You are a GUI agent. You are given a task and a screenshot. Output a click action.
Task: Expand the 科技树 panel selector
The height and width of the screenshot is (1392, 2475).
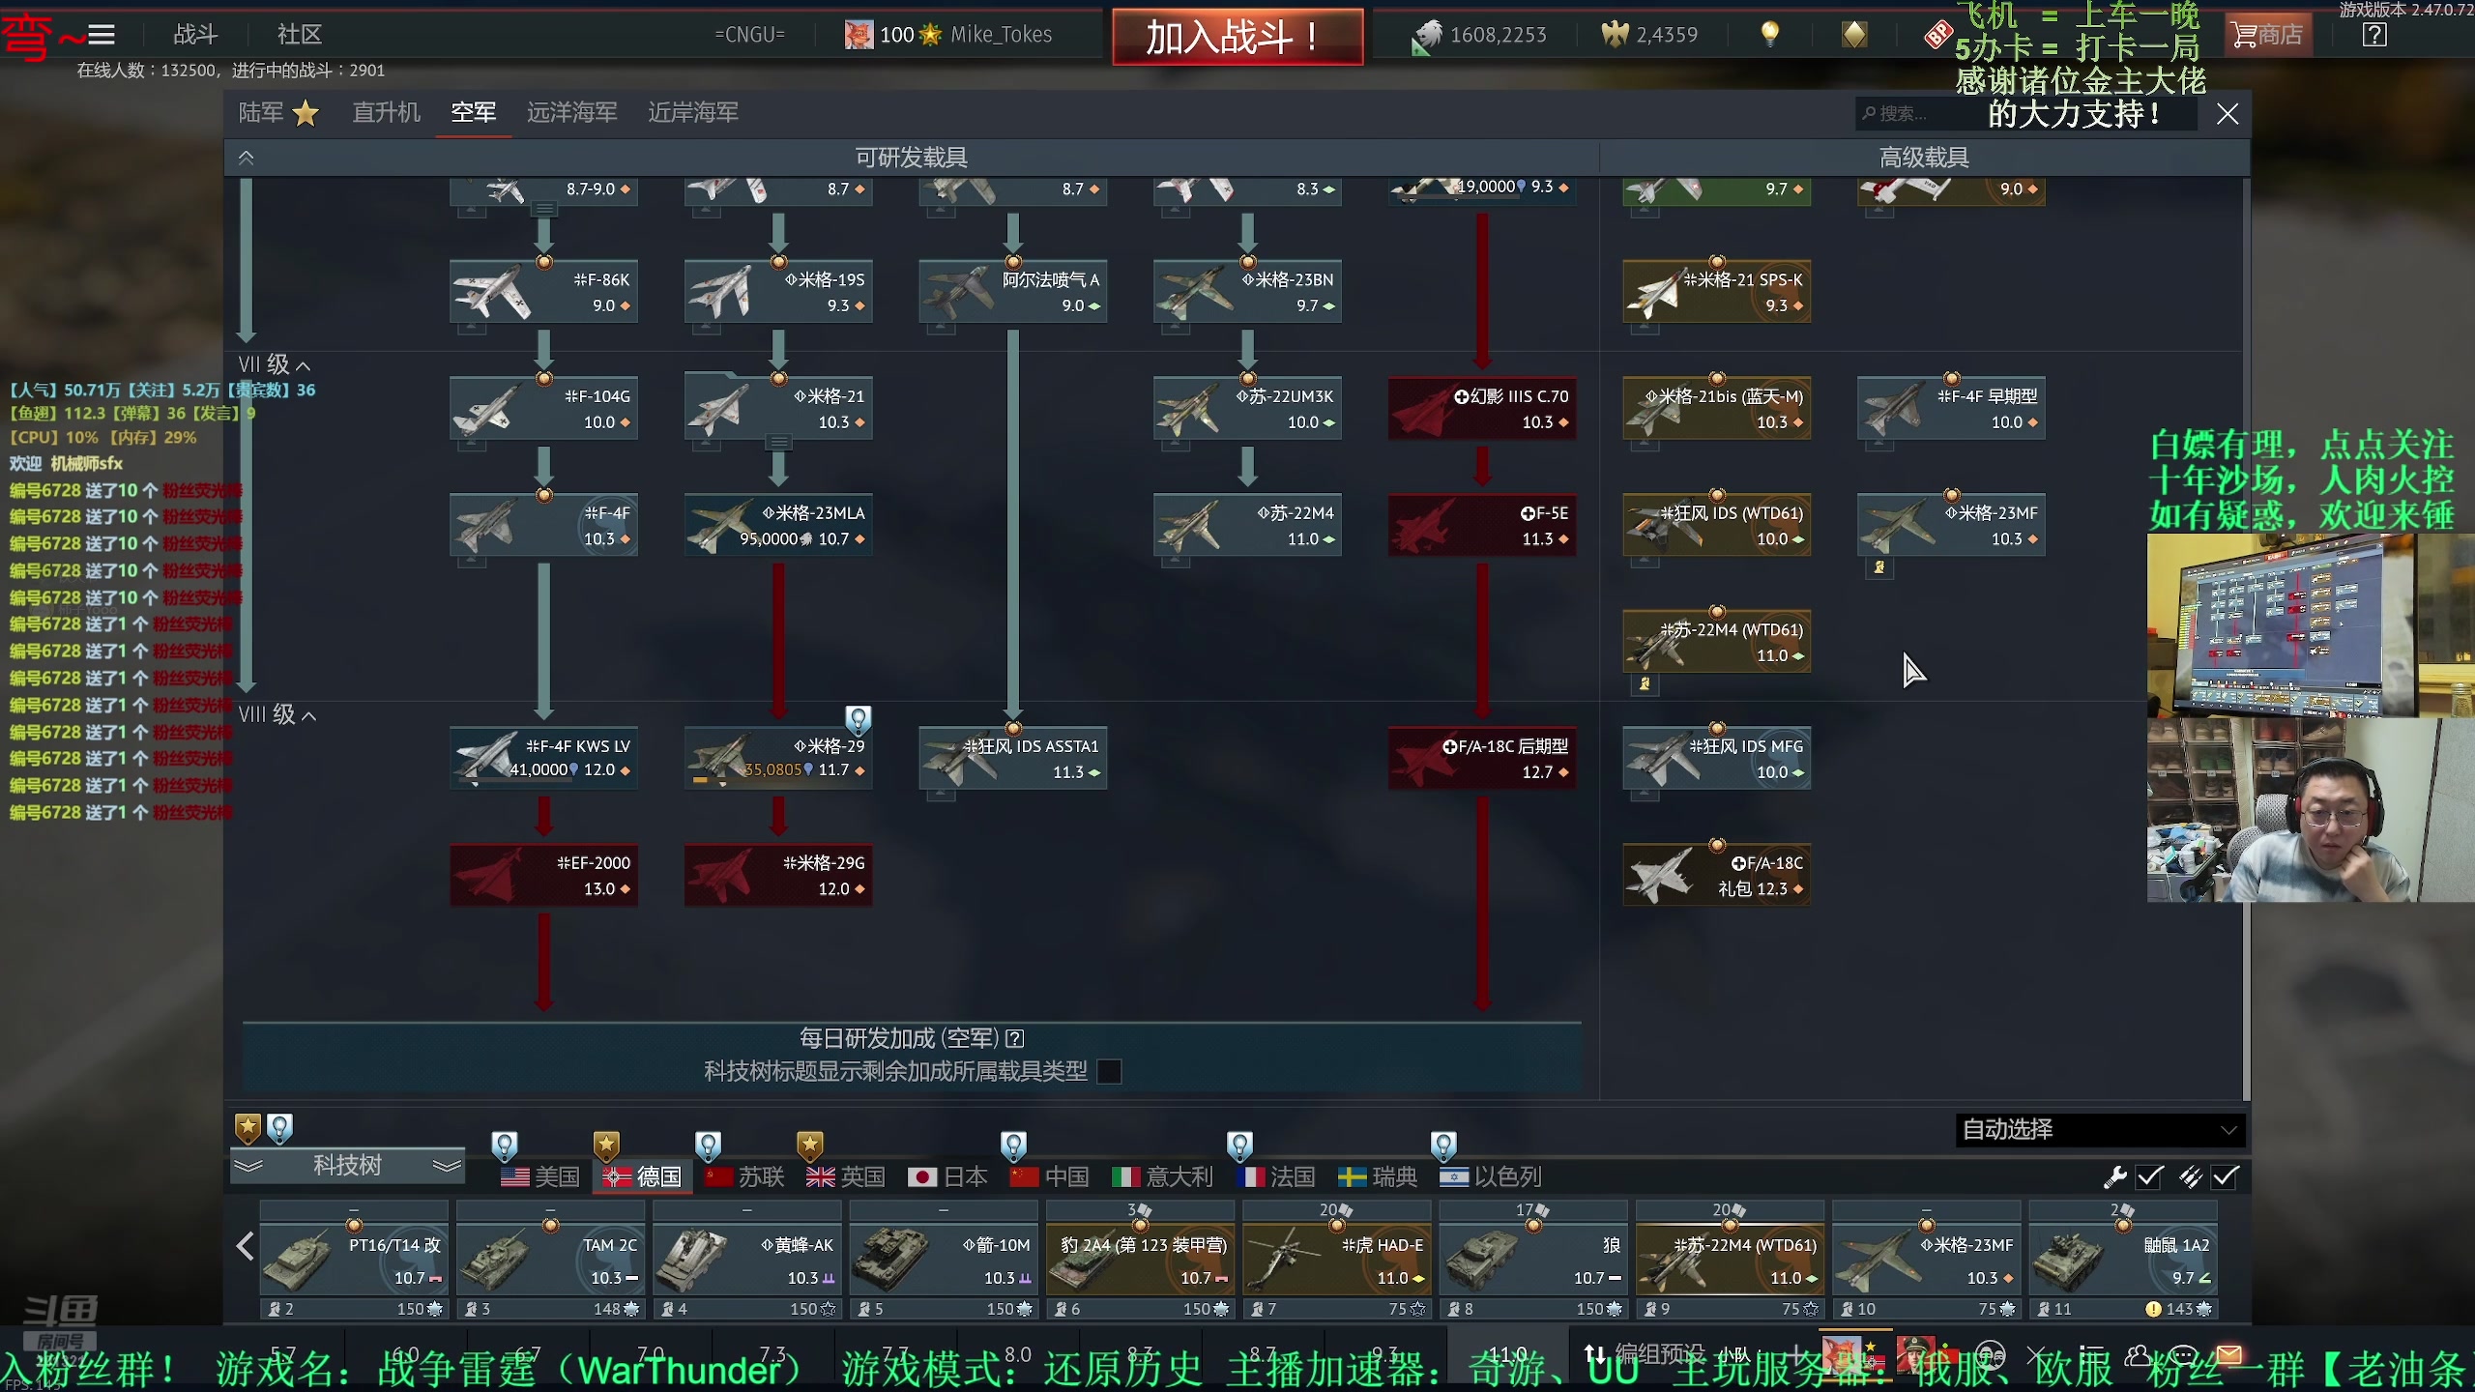[x=347, y=1165]
